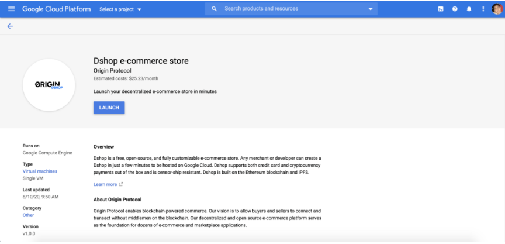The image size is (505, 244).
Task: Click the Origin Protocol publisher name
Action: pos(112,71)
